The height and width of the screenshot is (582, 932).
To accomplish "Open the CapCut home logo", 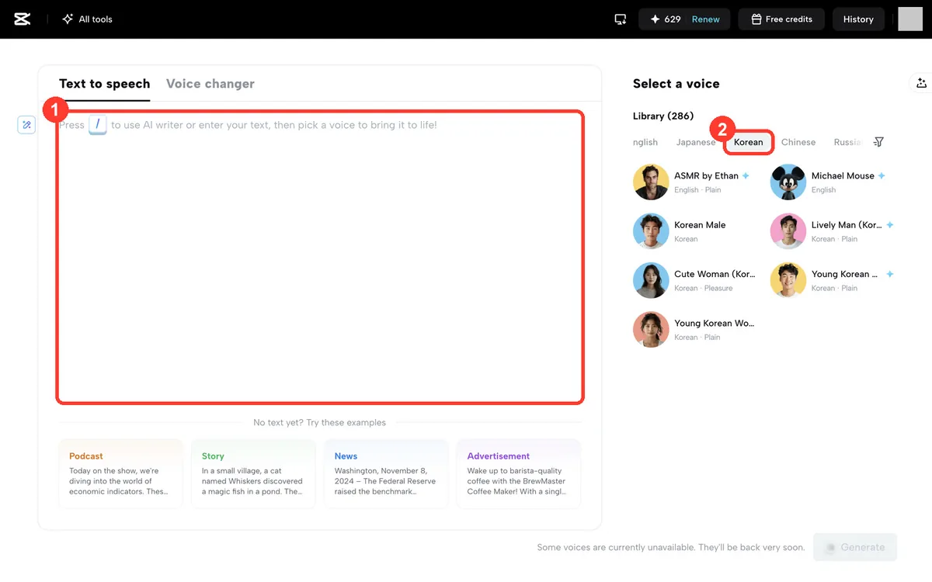I will [x=23, y=19].
